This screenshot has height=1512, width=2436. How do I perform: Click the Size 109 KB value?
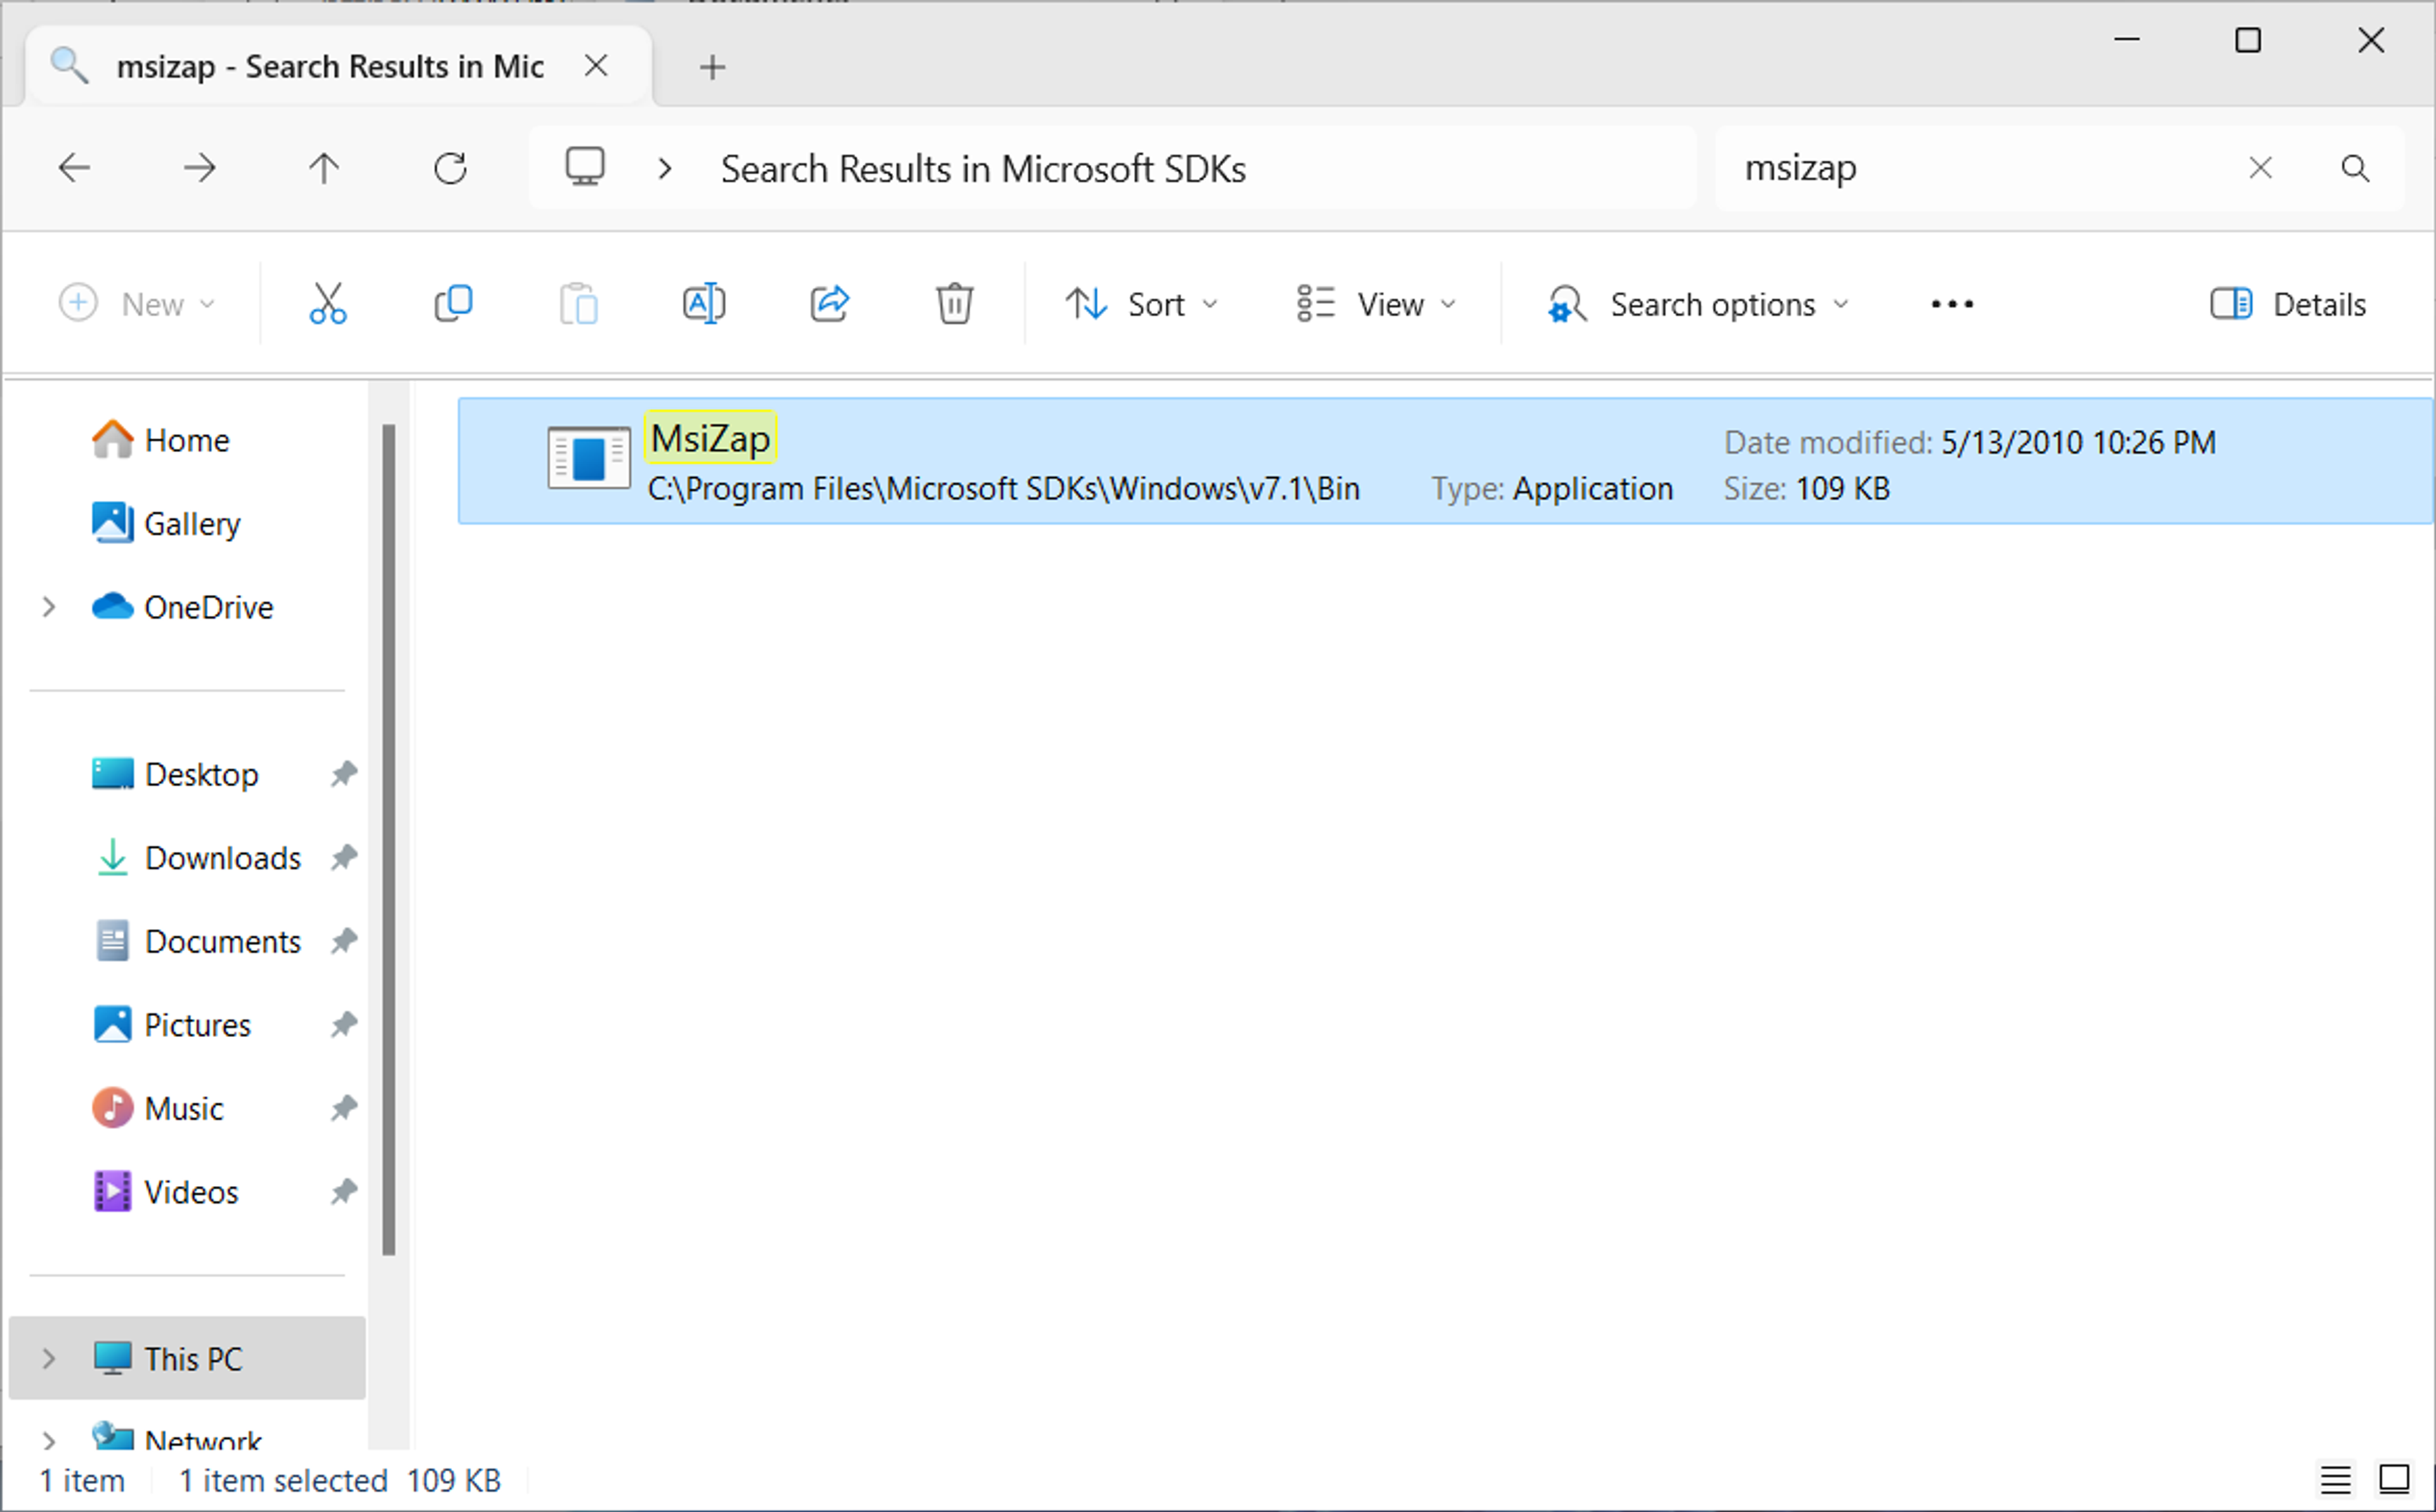1842,488
